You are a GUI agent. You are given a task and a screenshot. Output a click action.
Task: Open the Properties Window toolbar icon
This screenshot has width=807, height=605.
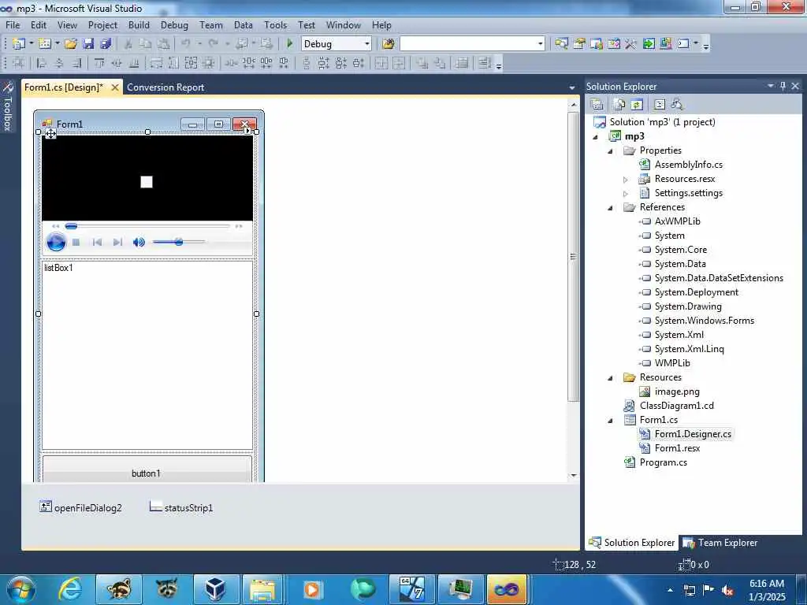(x=579, y=44)
